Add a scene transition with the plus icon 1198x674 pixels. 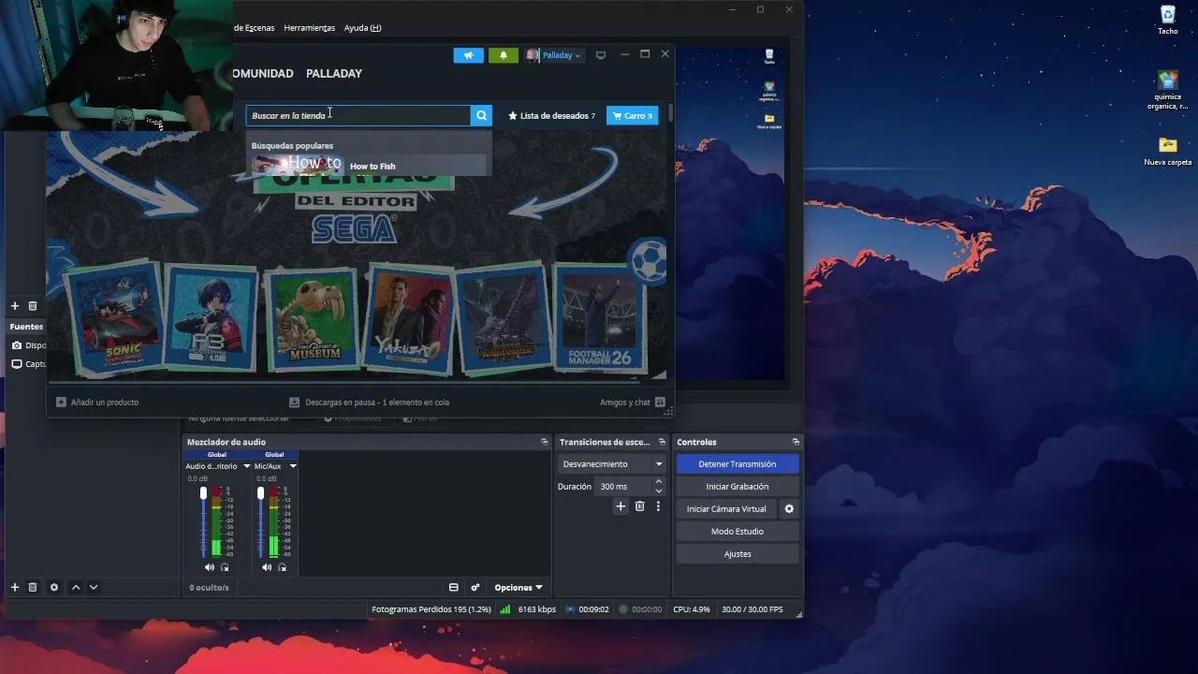pos(621,506)
